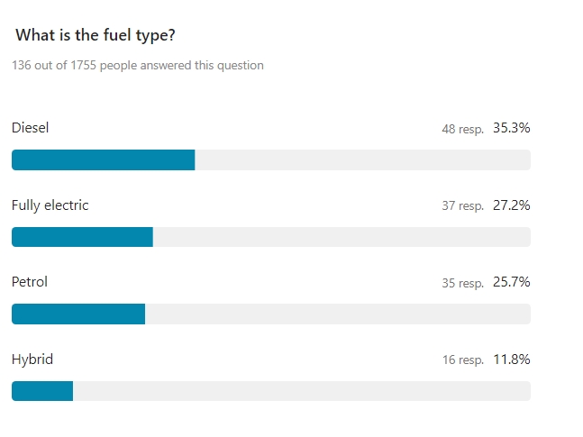The image size is (583, 437).
Task: Click the 25.7% percentage value
Action: [512, 282]
